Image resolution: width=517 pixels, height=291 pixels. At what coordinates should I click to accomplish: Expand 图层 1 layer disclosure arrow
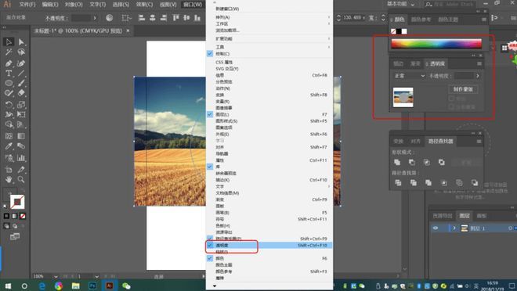coord(454,228)
